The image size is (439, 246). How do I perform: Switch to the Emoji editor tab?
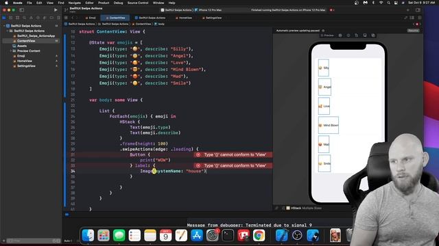(91, 18)
